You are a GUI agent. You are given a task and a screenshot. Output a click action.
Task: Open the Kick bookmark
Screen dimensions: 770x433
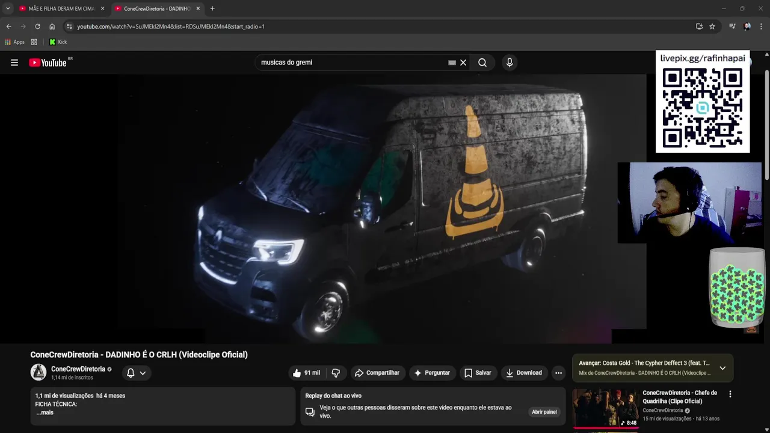point(58,42)
